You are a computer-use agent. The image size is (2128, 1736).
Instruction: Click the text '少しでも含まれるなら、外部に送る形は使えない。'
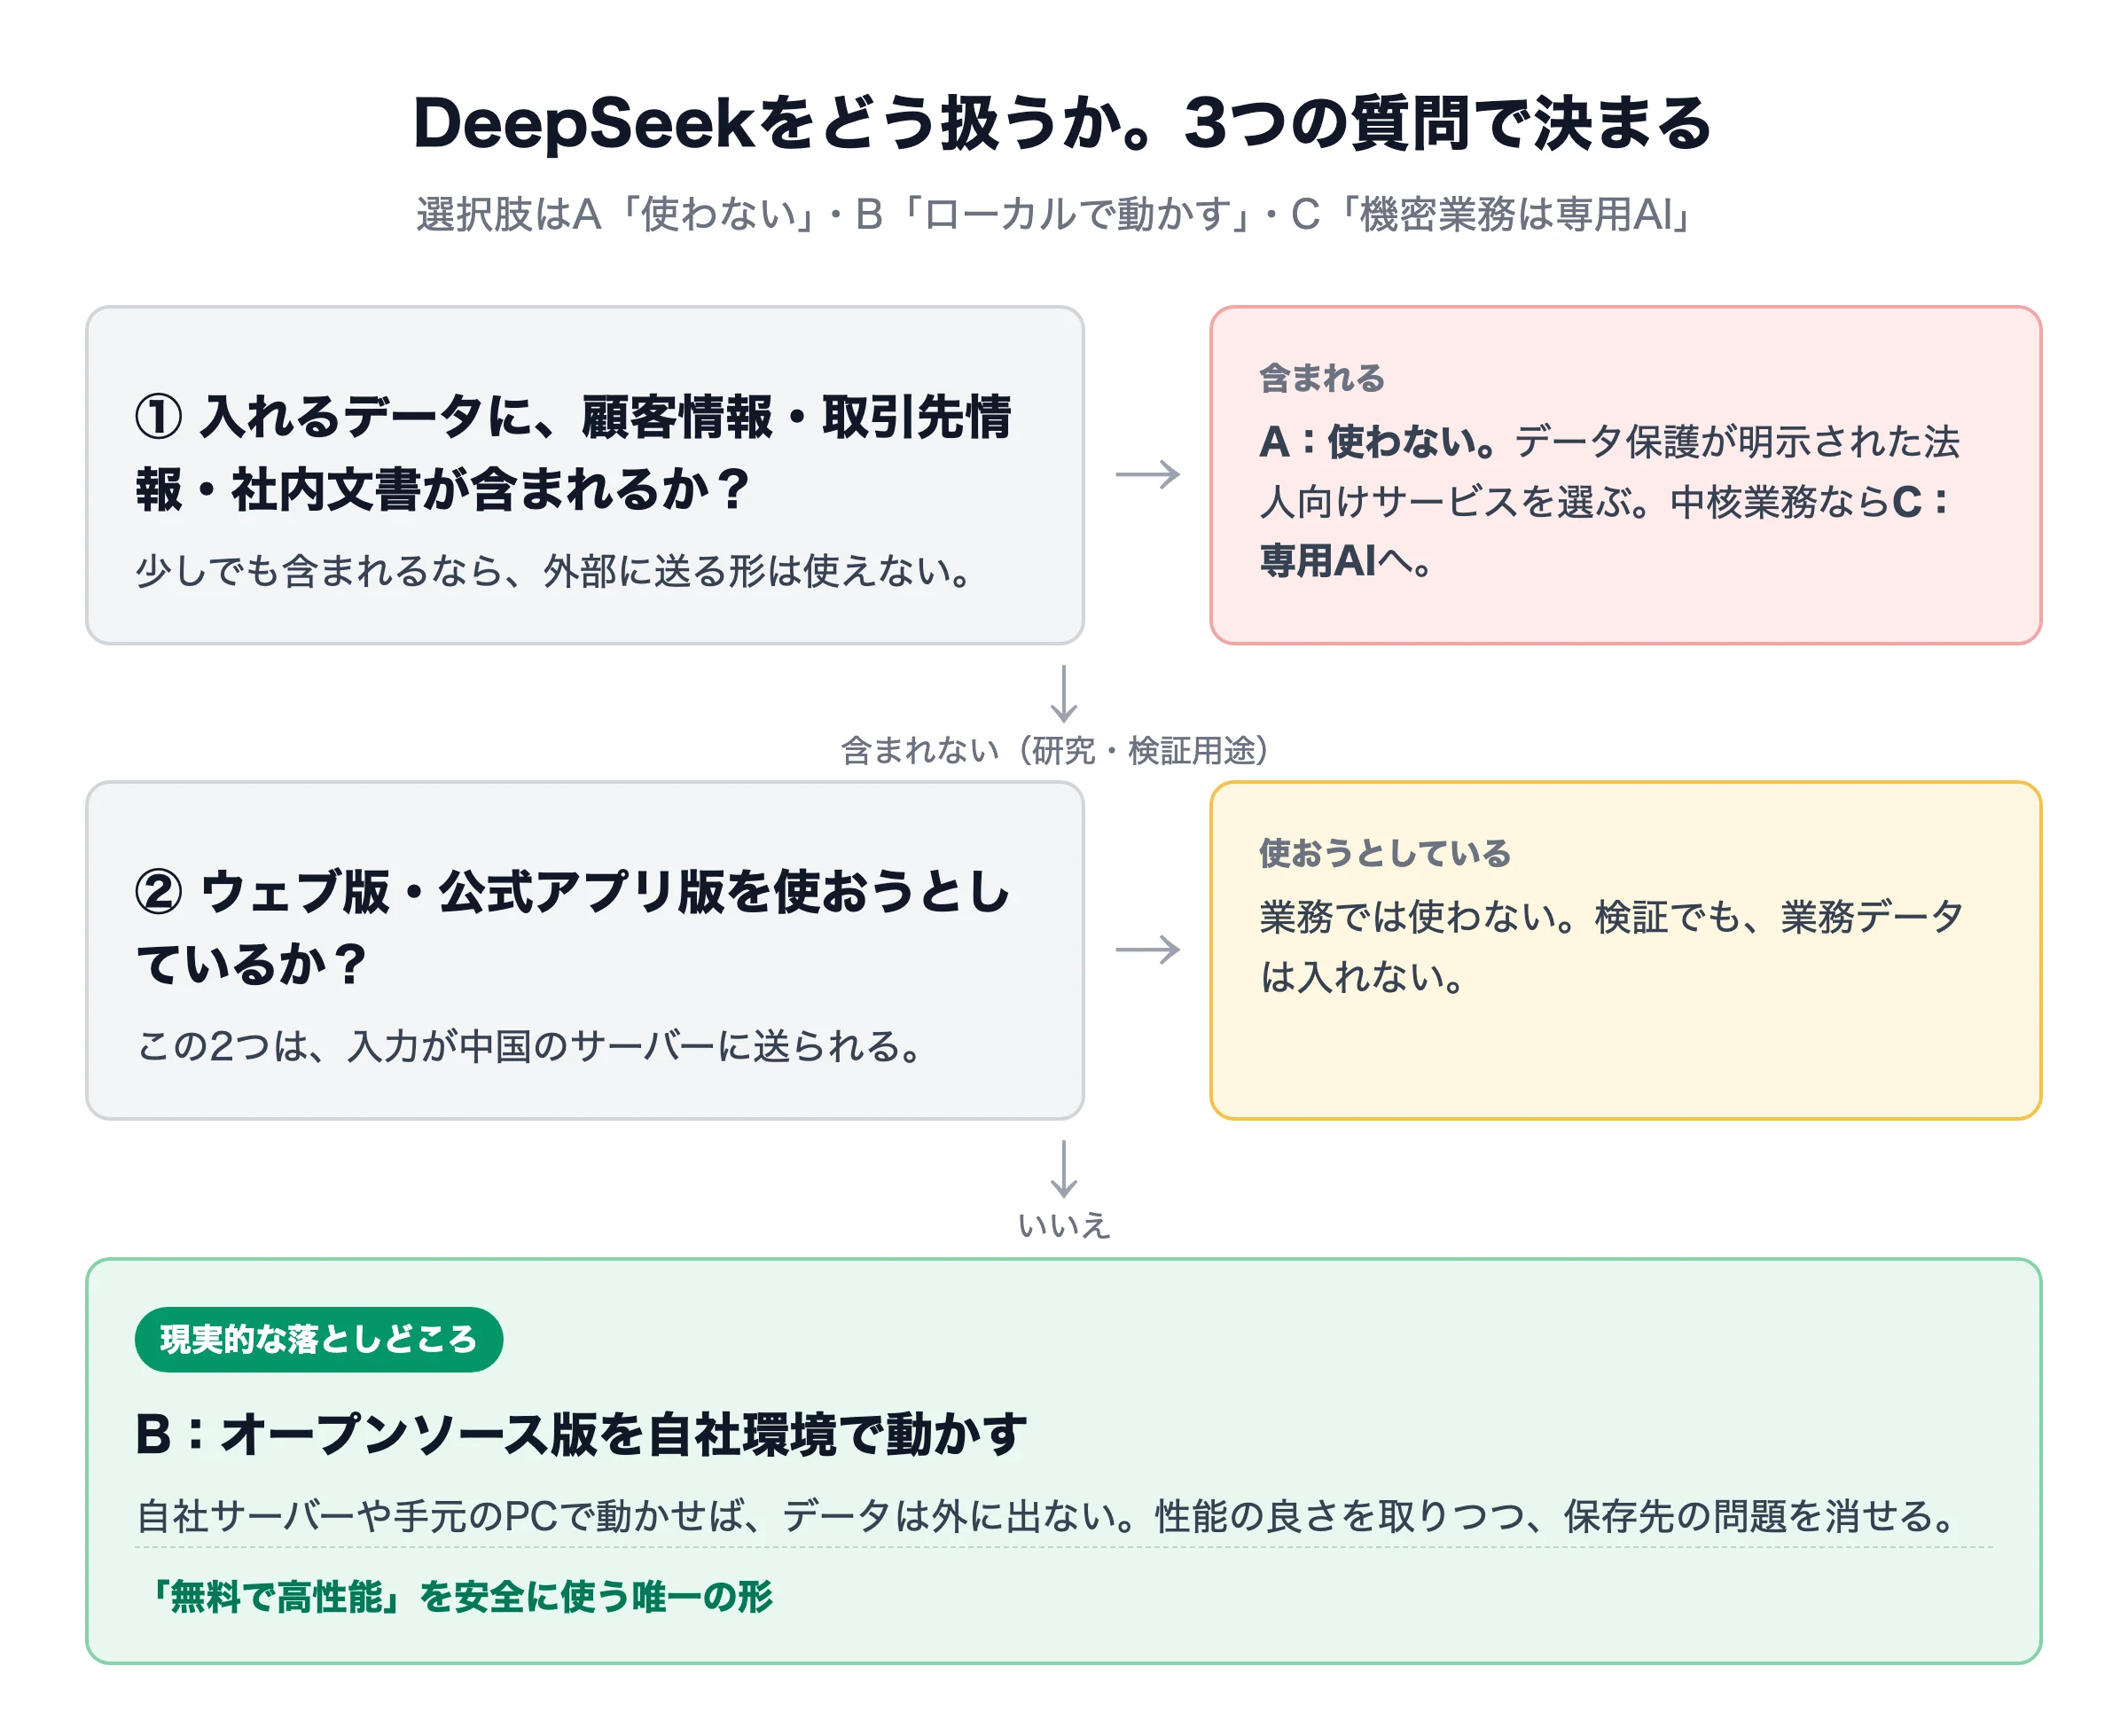click(x=556, y=571)
